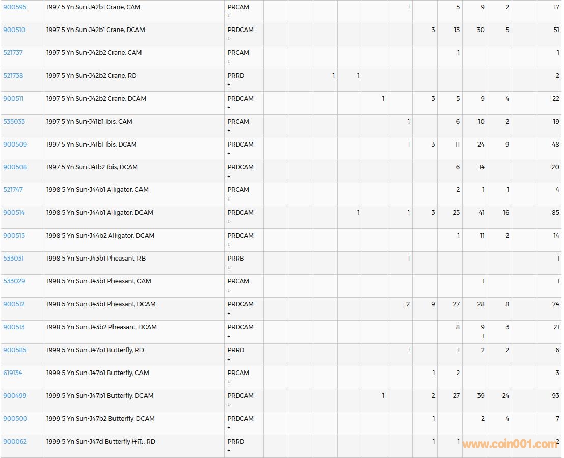Viewport: 564px width, 458px height.
Task: Expand plus sign under PRRB Pheasant row
Action: (x=229, y=268)
